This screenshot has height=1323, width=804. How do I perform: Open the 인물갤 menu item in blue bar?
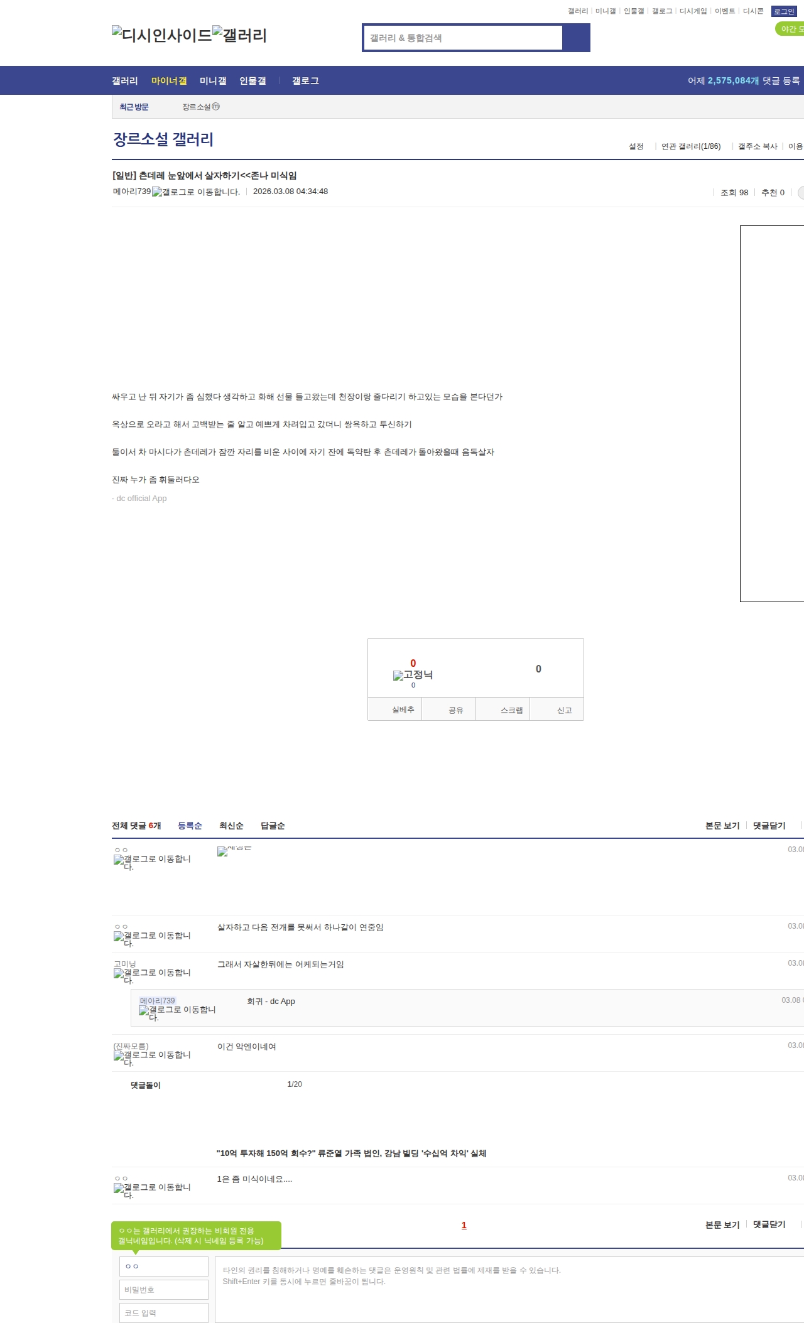[x=253, y=81]
